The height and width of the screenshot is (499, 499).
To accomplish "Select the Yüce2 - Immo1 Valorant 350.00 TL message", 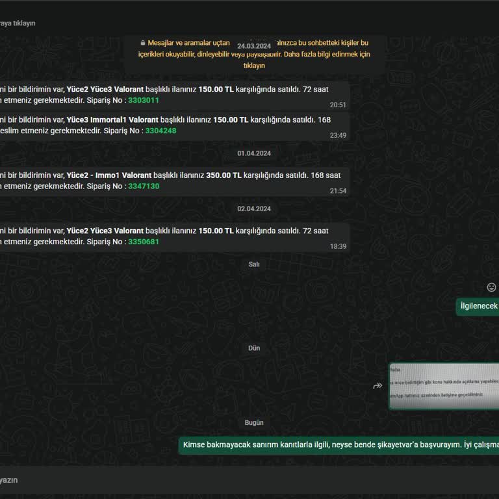I will coord(175,182).
